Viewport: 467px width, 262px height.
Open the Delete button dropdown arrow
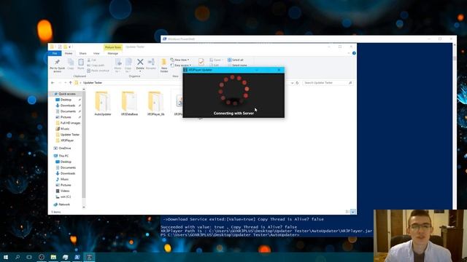pos(140,71)
